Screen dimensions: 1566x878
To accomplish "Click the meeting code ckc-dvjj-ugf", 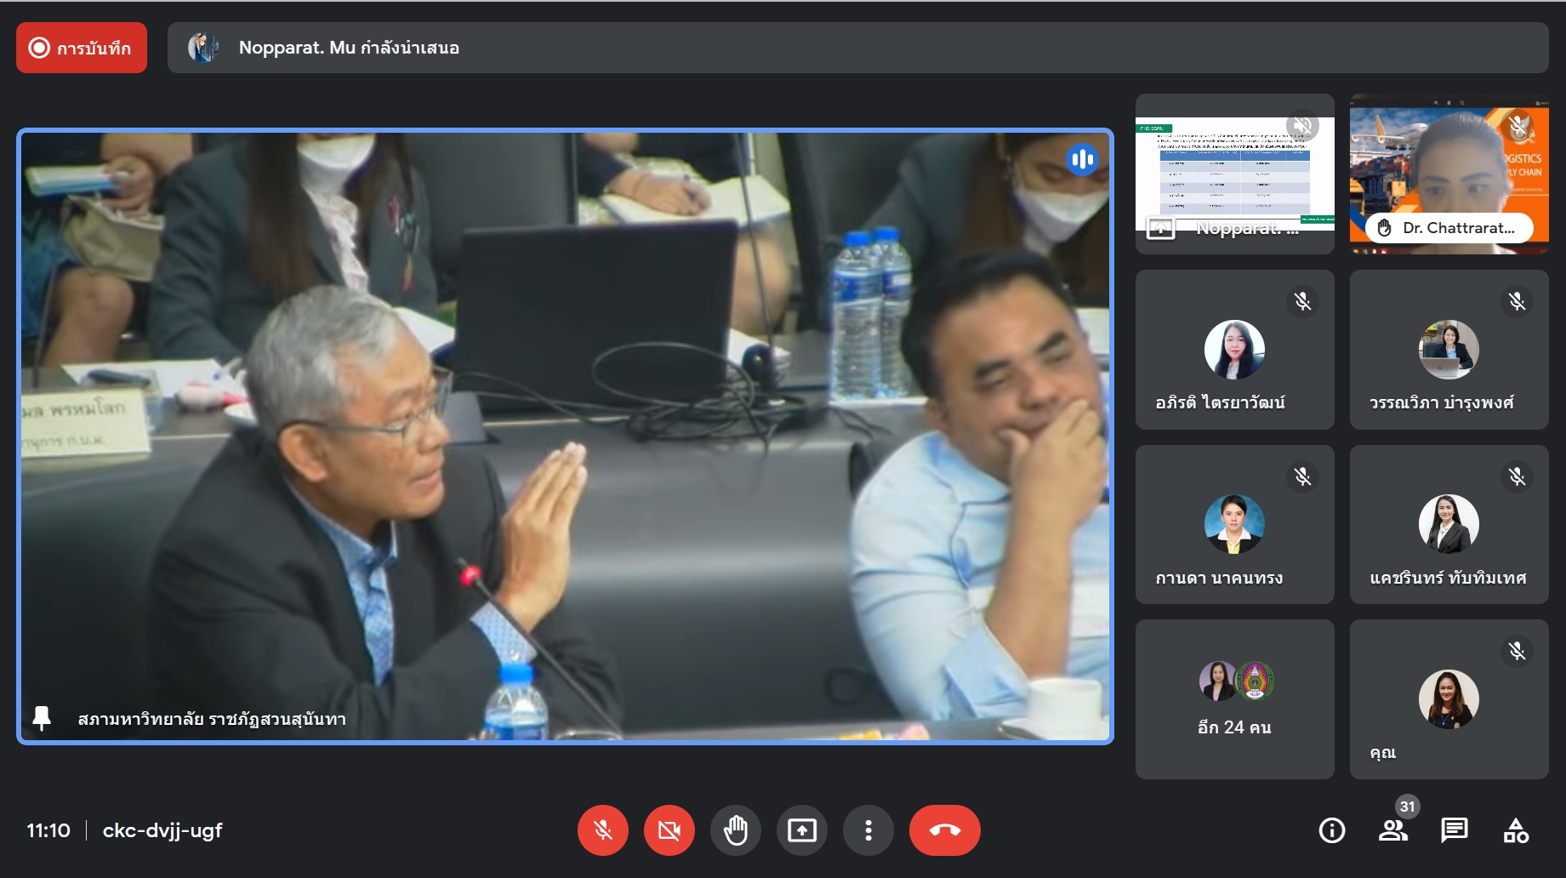I will (162, 830).
